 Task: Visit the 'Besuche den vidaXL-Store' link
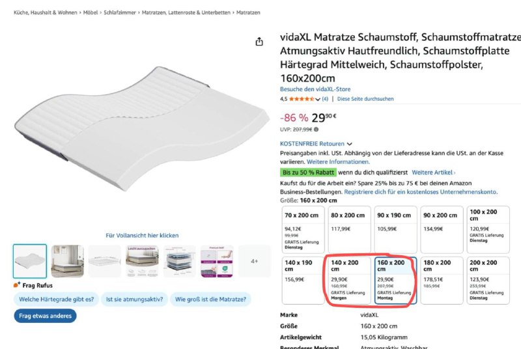[315, 89]
